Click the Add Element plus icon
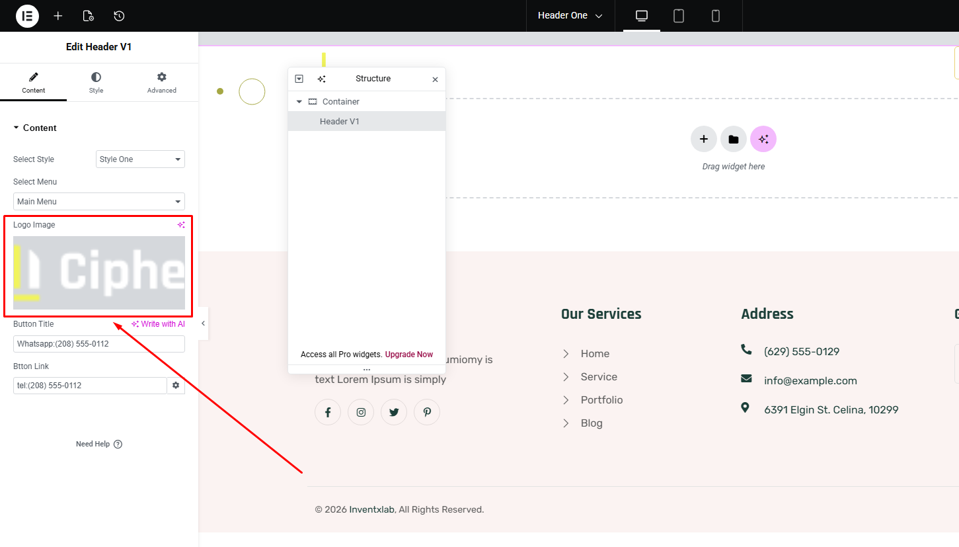Viewport: 959px width, 547px height. tap(58, 16)
